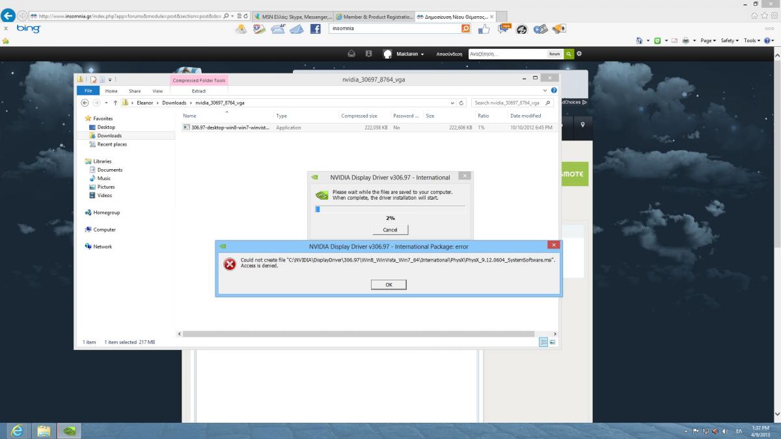Click the NVIDIA extraction progress bar
Image resolution: width=781 pixels, height=439 pixels.
click(390, 209)
